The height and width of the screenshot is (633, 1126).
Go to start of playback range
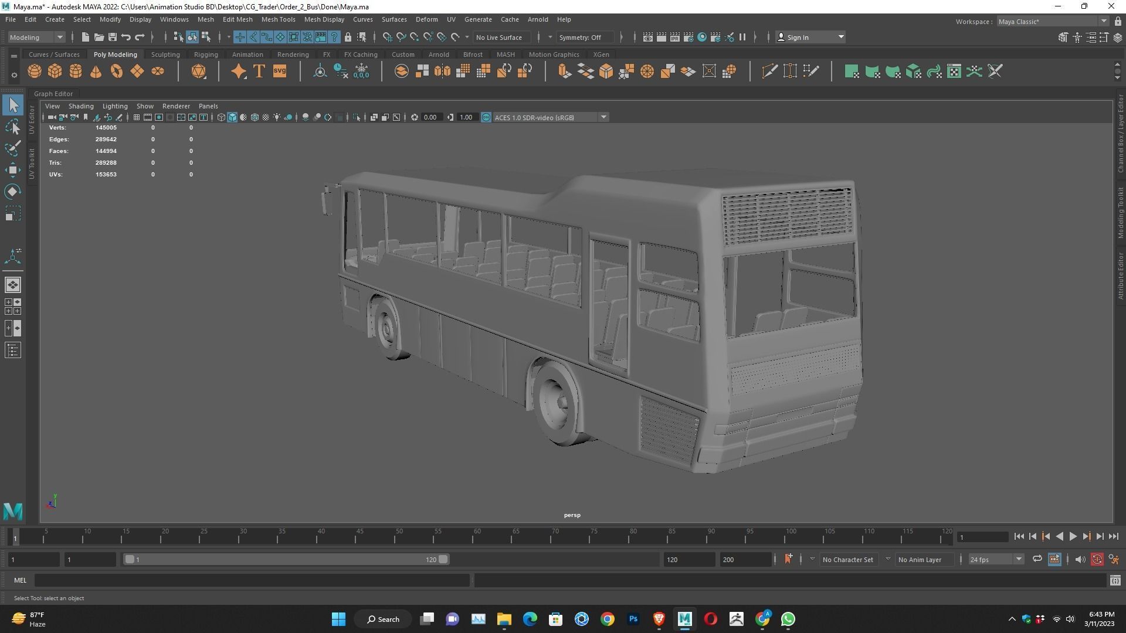[1019, 536]
